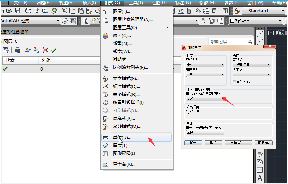Click the Text Style icon beside Standard
The height and width of the screenshot is (184, 288).
pos(237,11)
